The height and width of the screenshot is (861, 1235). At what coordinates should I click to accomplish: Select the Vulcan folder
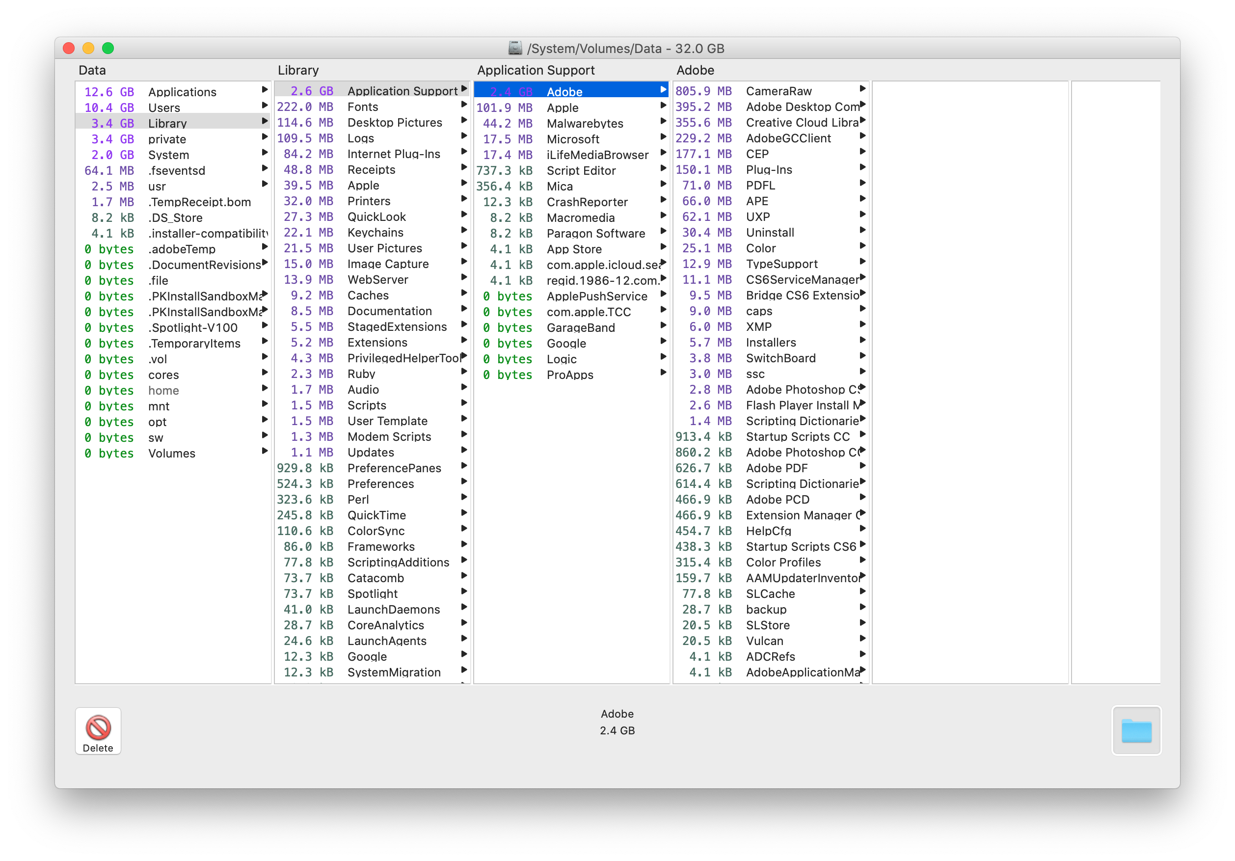771,641
